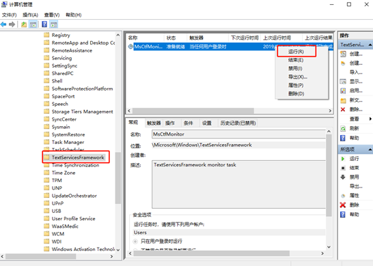Image resolution: width=373 pixels, height=266 pixels.
Task: Open the 帮助(H) menu
Action: 73,15
